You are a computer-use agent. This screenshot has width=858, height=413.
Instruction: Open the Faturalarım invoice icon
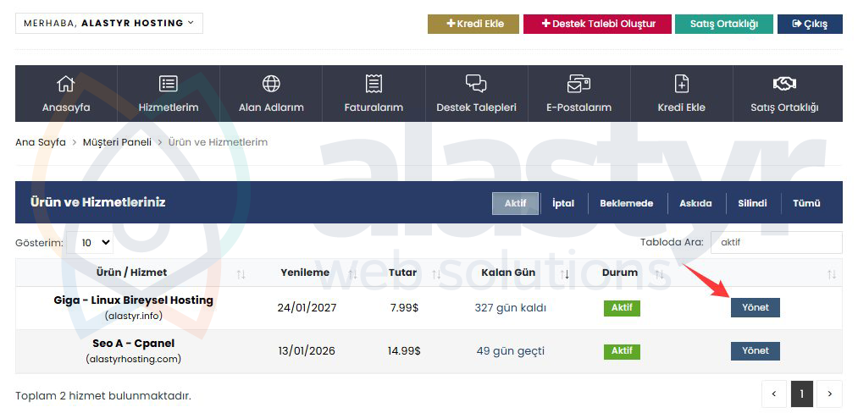tap(374, 84)
